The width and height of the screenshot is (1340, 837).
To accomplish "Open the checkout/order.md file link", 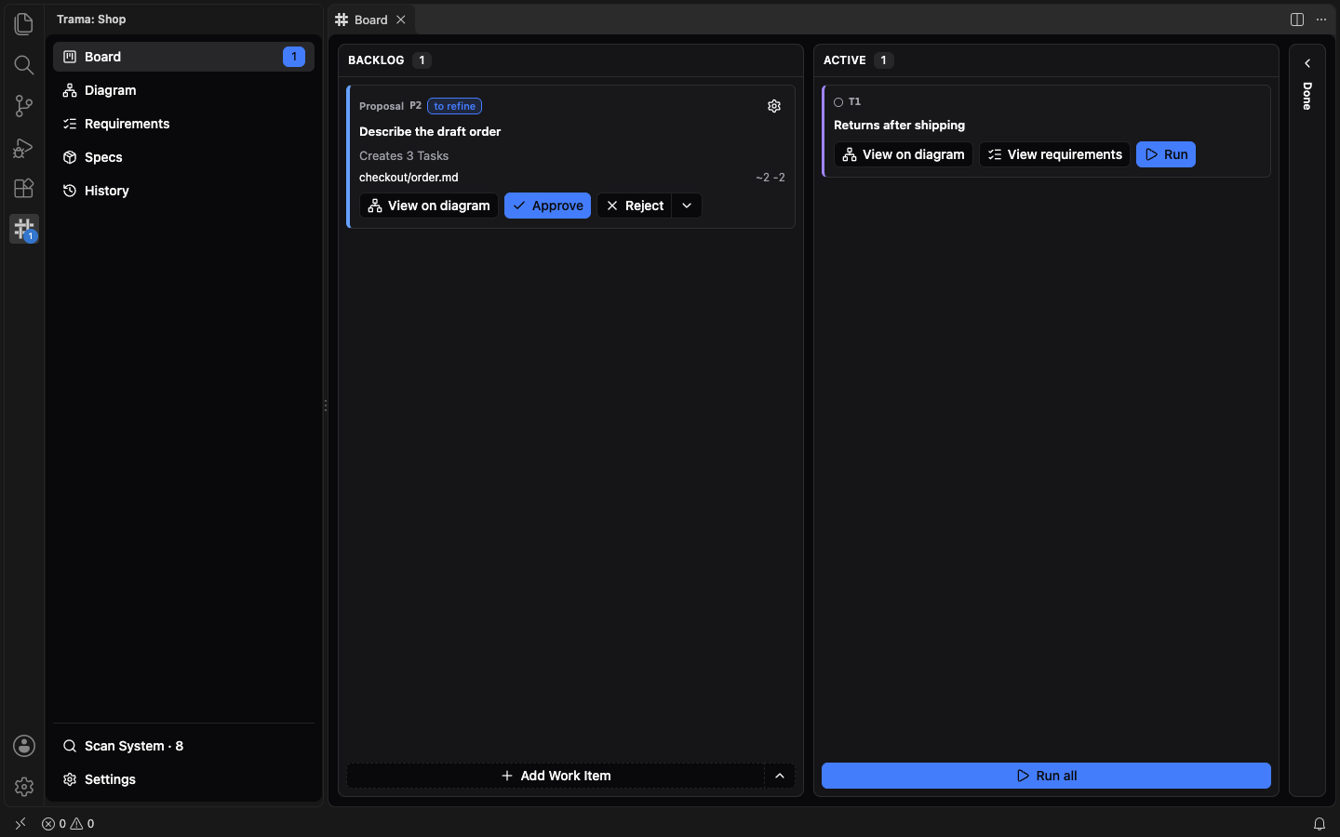I will pos(409,178).
